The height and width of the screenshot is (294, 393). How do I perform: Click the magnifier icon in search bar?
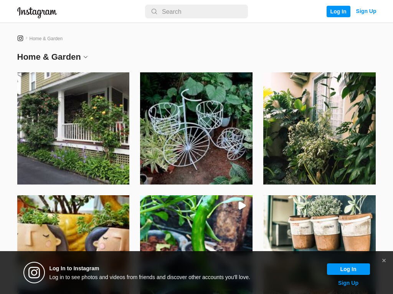[x=154, y=11]
